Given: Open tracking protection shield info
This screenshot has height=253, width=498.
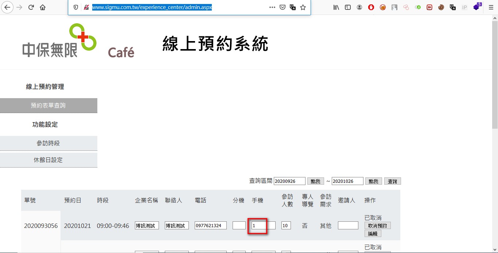Looking at the screenshot, I should 76,7.
